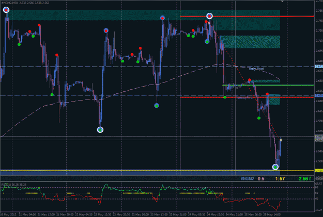Click the #NGM2 symbol label in info bar
The height and width of the screenshot is (217, 323).
[x=247, y=178]
